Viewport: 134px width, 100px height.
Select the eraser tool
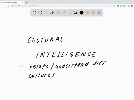64,12
